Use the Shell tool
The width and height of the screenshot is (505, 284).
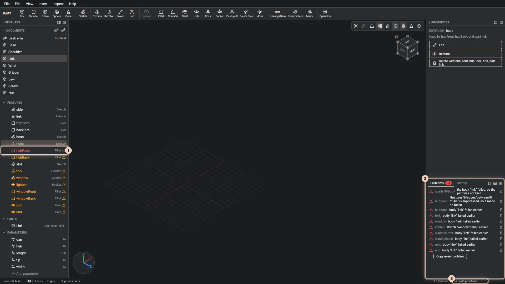pyautogui.click(x=185, y=13)
